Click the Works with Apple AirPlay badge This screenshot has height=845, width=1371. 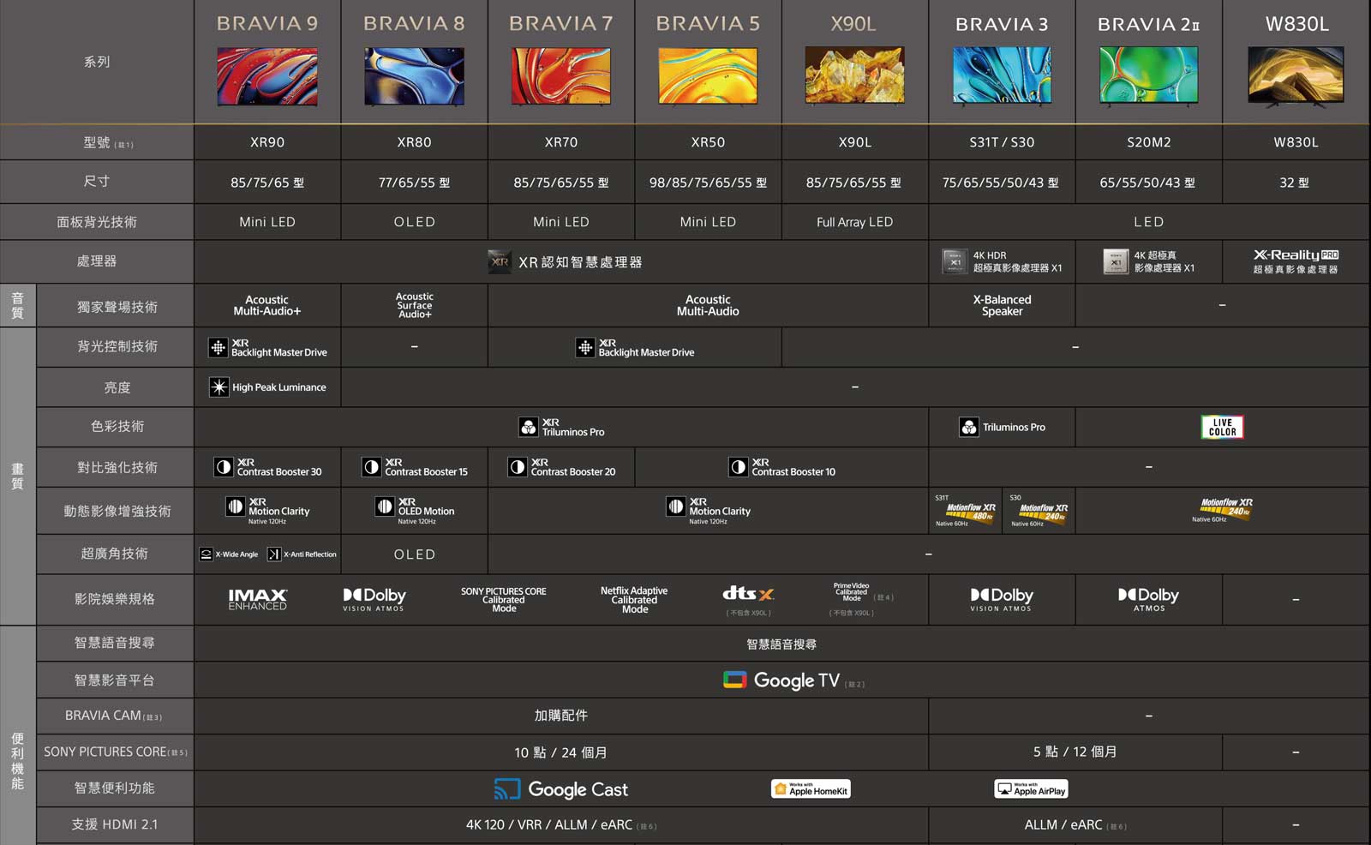(1032, 789)
